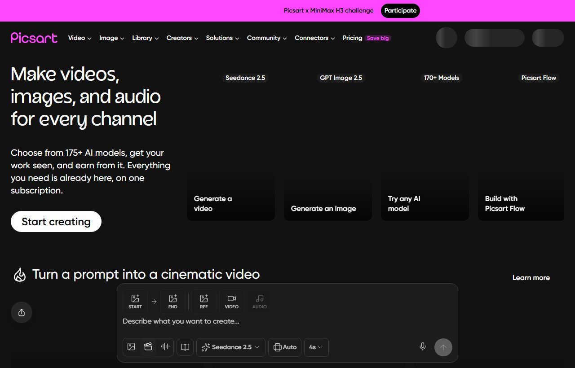
Task: Click the send arrow button
Action: [x=443, y=347]
